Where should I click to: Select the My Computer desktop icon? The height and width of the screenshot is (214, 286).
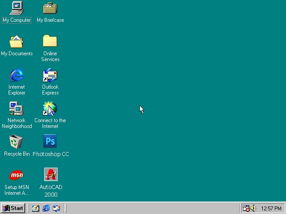[17, 8]
